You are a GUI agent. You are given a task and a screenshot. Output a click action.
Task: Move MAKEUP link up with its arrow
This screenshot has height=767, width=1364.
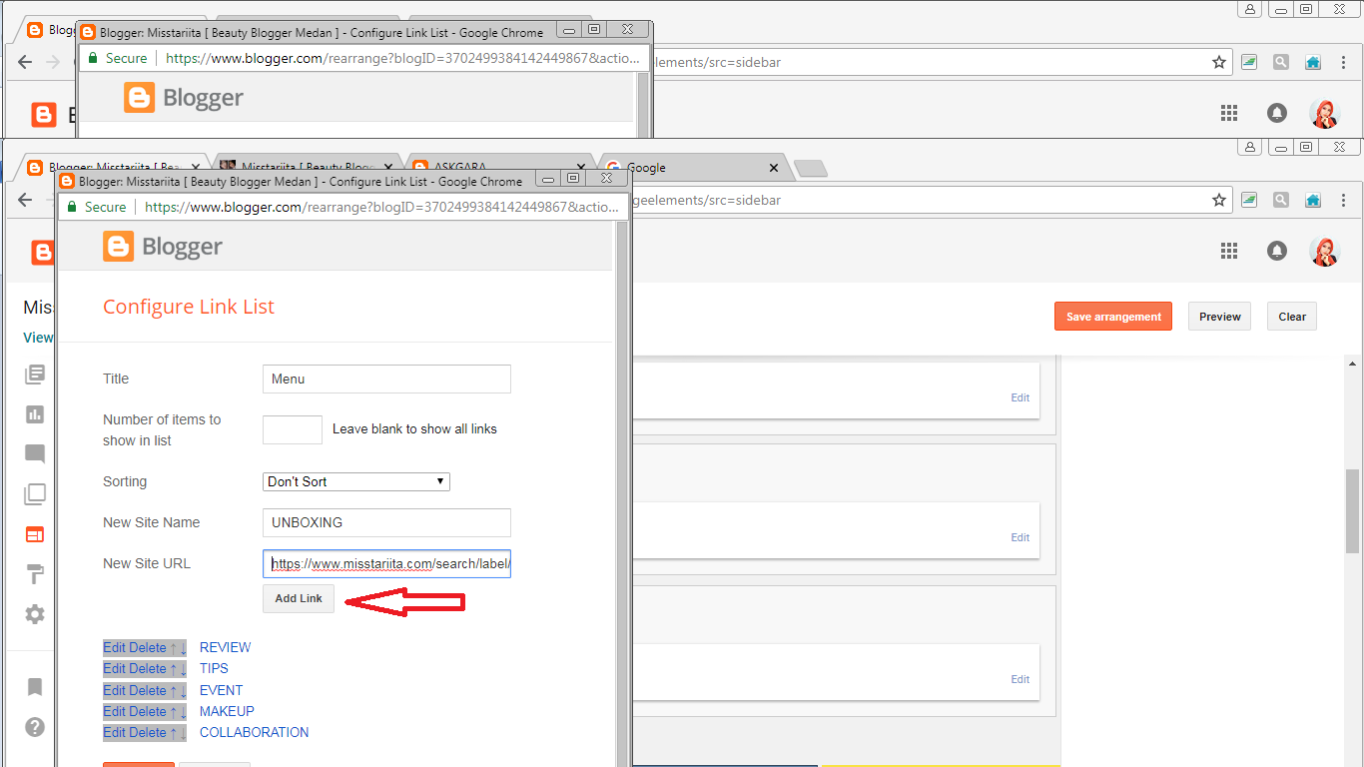(173, 711)
